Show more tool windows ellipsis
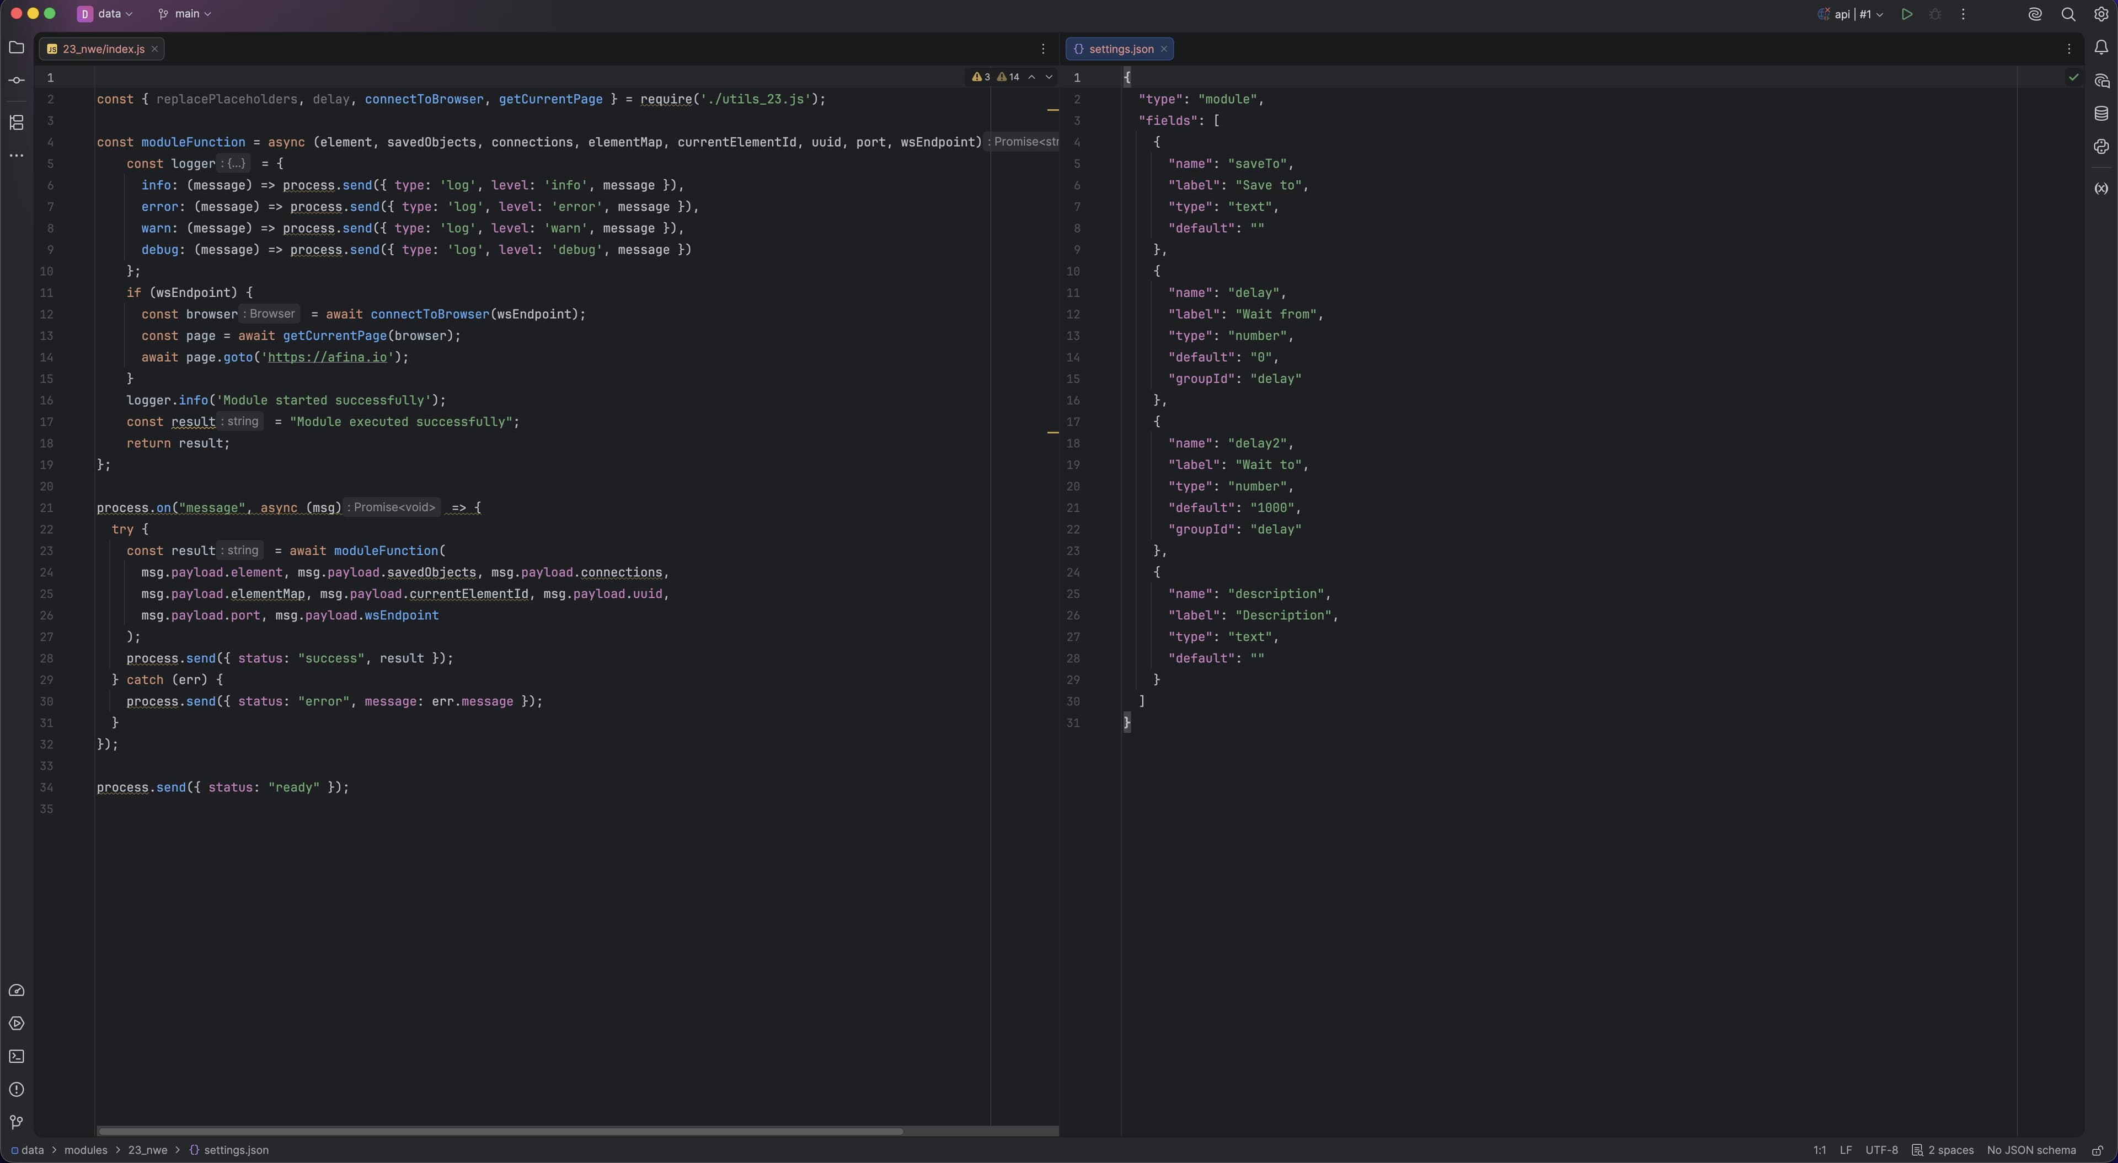 pyautogui.click(x=17, y=156)
